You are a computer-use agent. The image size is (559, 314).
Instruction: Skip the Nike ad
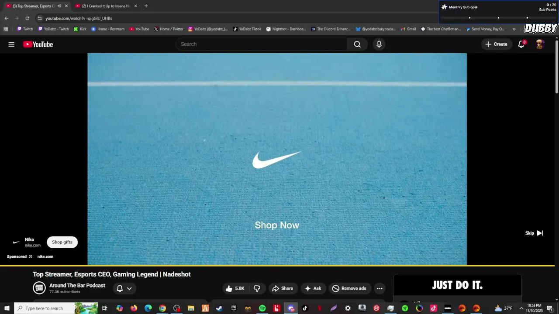(534, 233)
